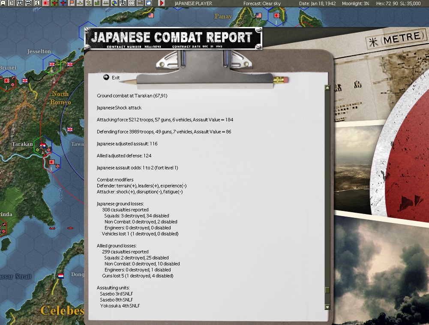Image resolution: width=429 pixels, height=325 pixels.
Task: Select the US flag west of Panay
Action: (x=151, y=15)
